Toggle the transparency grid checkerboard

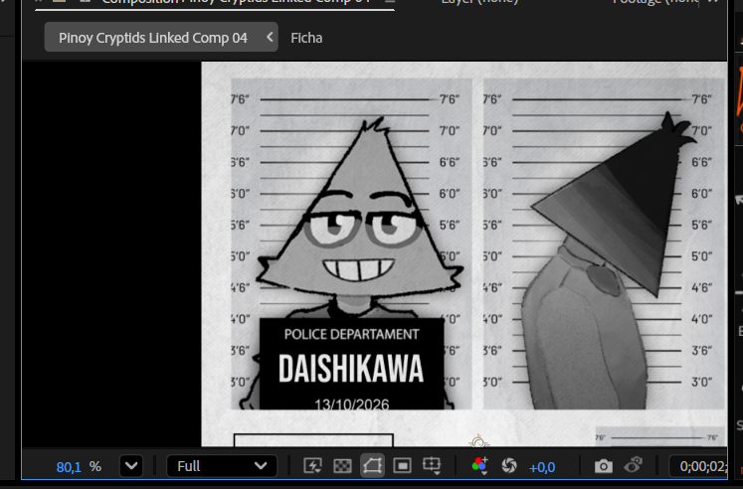[x=342, y=466]
